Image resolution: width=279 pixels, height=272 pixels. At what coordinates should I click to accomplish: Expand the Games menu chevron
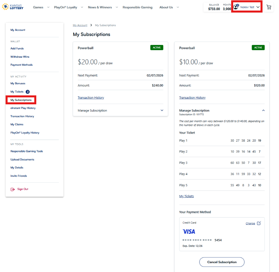tap(48, 7)
